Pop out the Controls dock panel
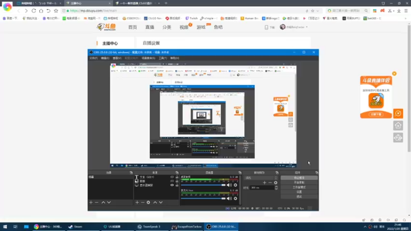 (x=316, y=172)
